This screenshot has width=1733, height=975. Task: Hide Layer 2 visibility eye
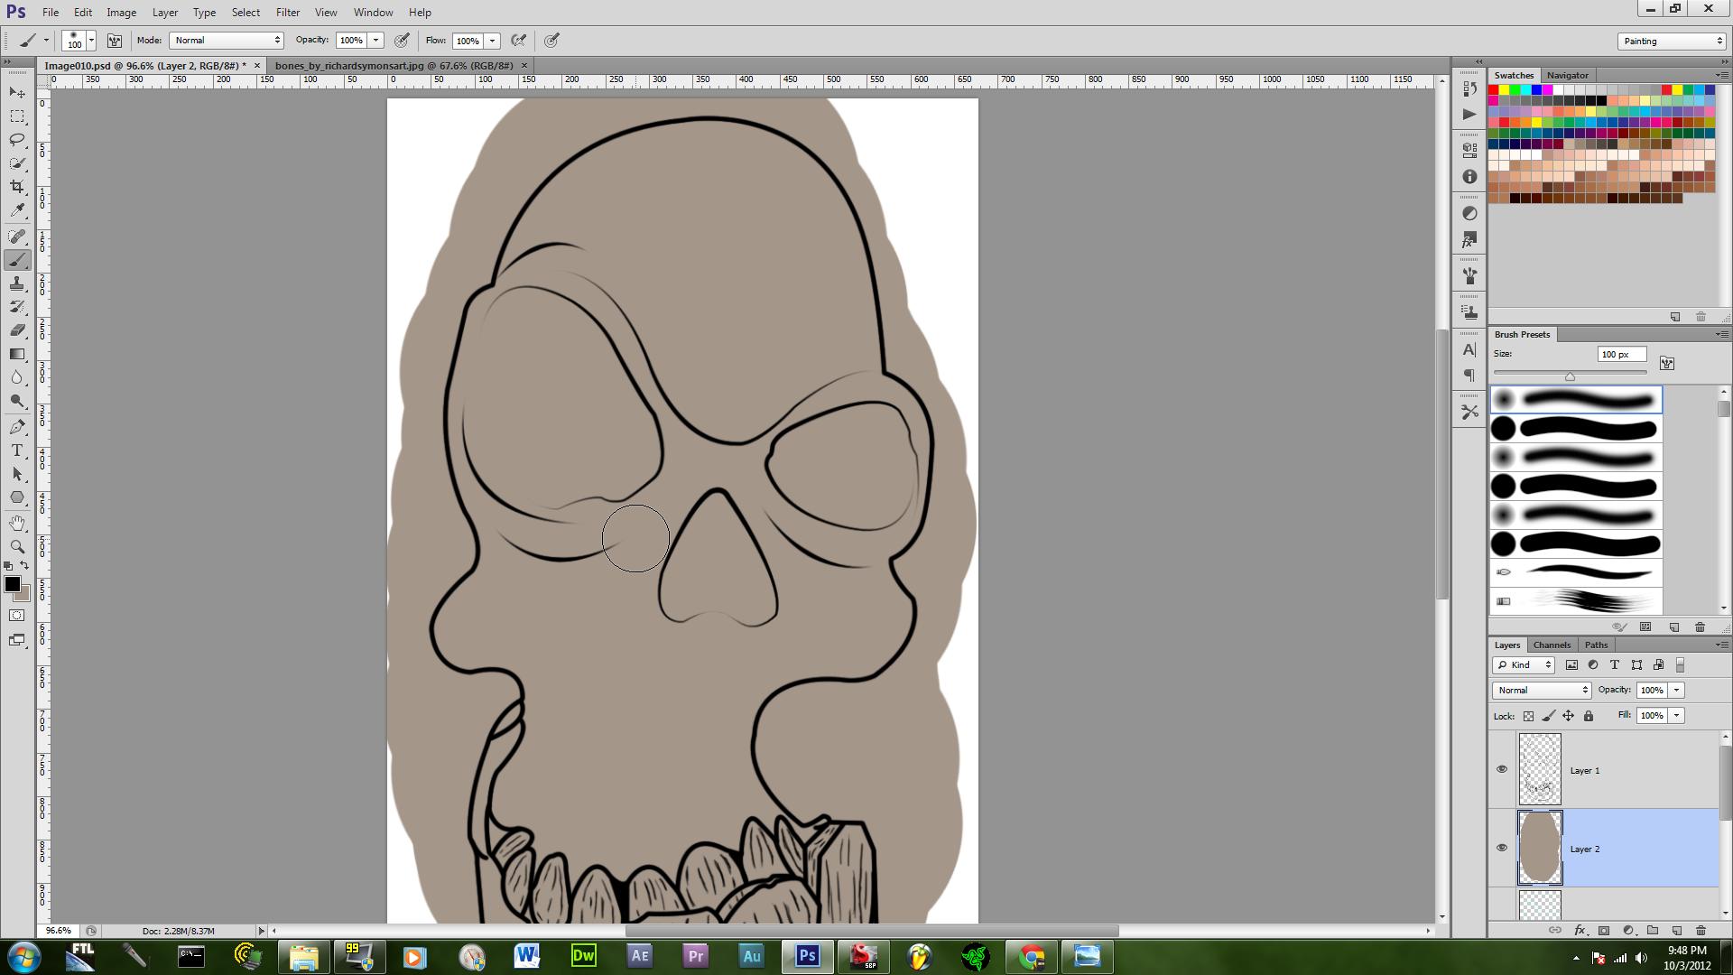pyautogui.click(x=1502, y=849)
